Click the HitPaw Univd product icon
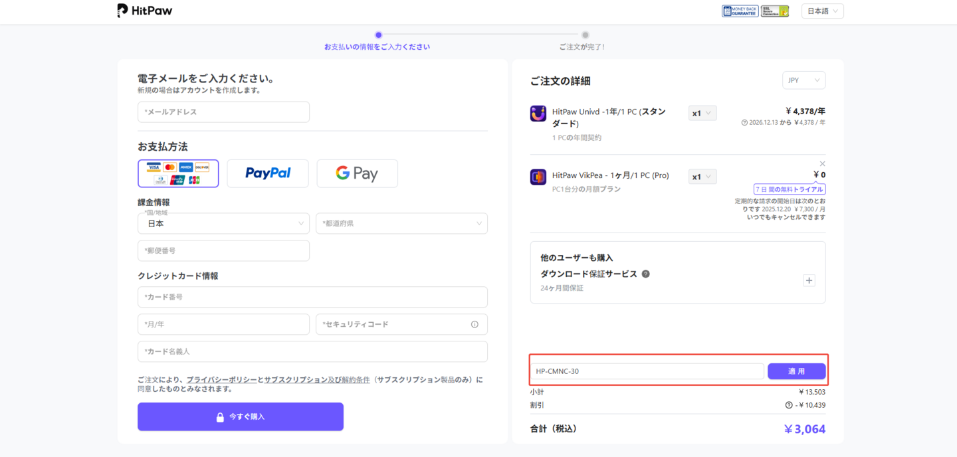Image resolution: width=957 pixels, height=457 pixels. [538, 114]
